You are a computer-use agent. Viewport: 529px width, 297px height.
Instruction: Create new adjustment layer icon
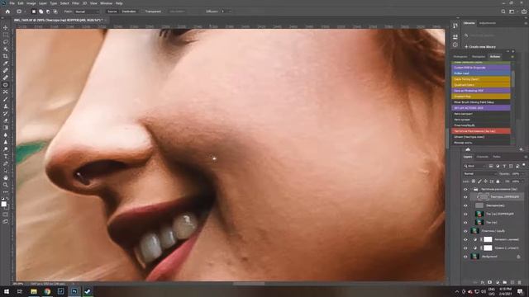(498, 282)
